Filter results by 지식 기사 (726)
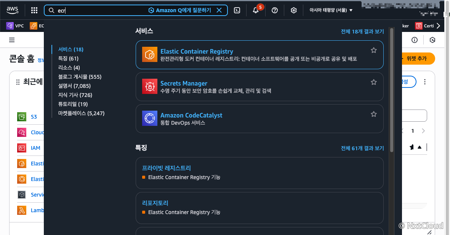The width and height of the screenshot is (450, 235). point(75,95)
